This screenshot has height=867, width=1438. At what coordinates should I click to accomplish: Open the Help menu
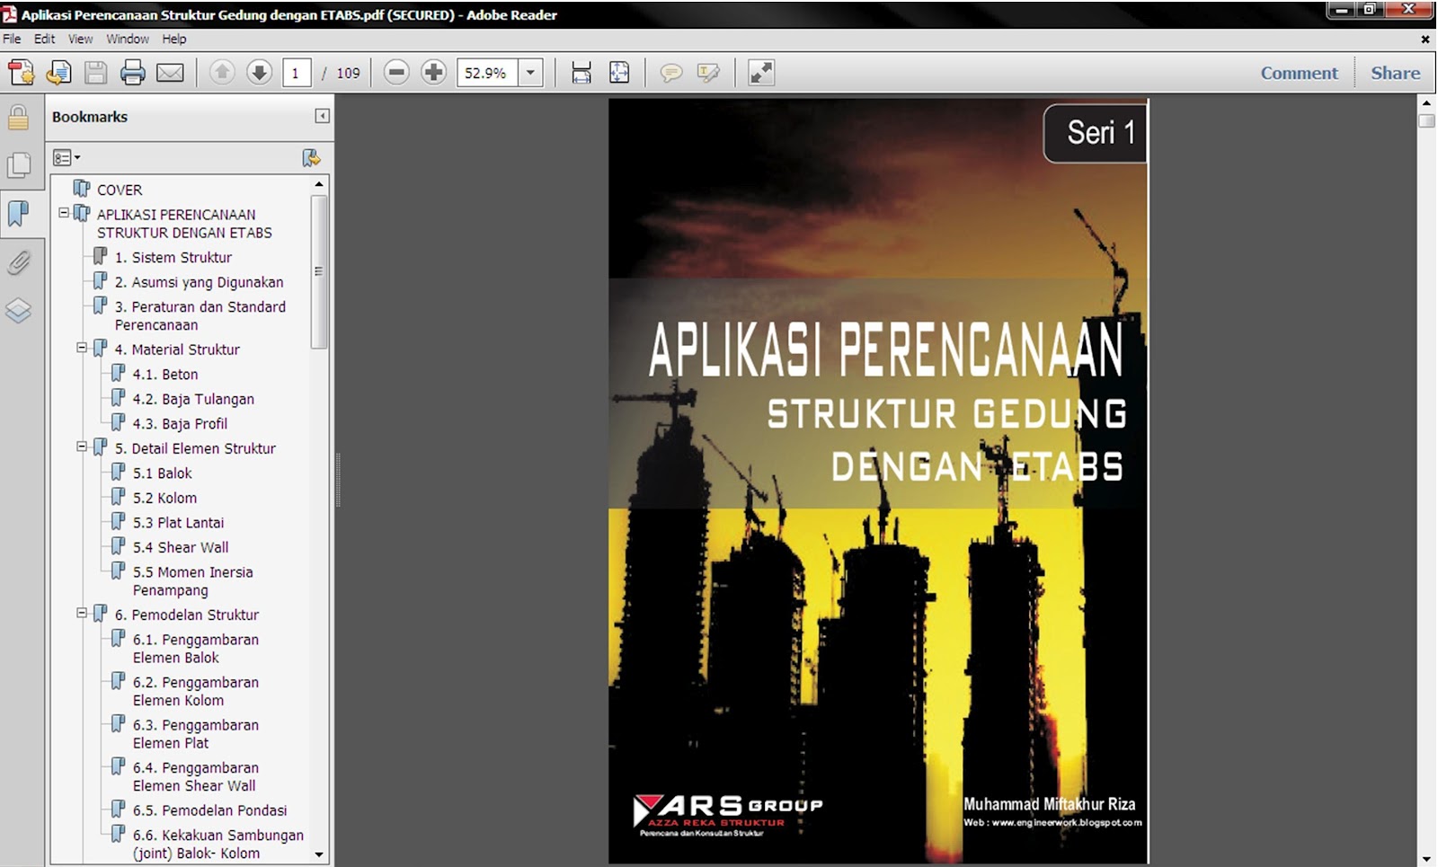pos(174,39)
